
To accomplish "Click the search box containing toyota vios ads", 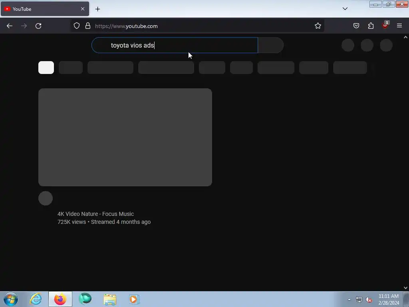I will 175,45.
